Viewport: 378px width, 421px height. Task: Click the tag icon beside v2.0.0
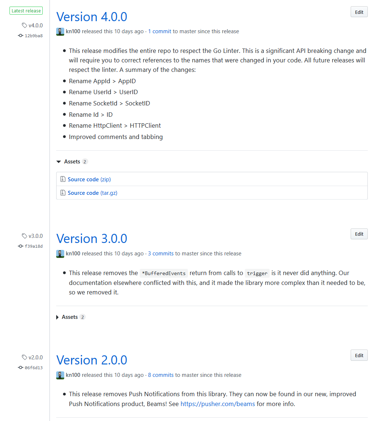[x=24, y=357]
